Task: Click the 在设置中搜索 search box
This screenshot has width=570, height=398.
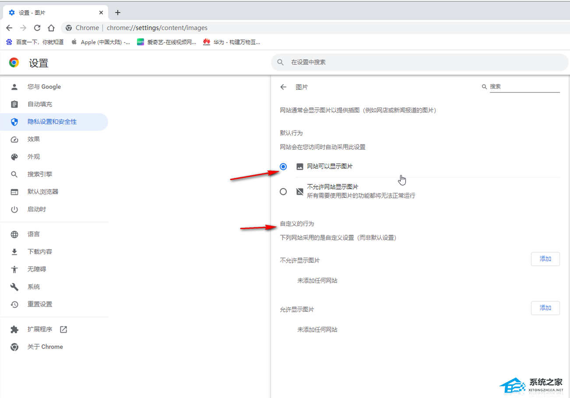Action: coord(420,63)
